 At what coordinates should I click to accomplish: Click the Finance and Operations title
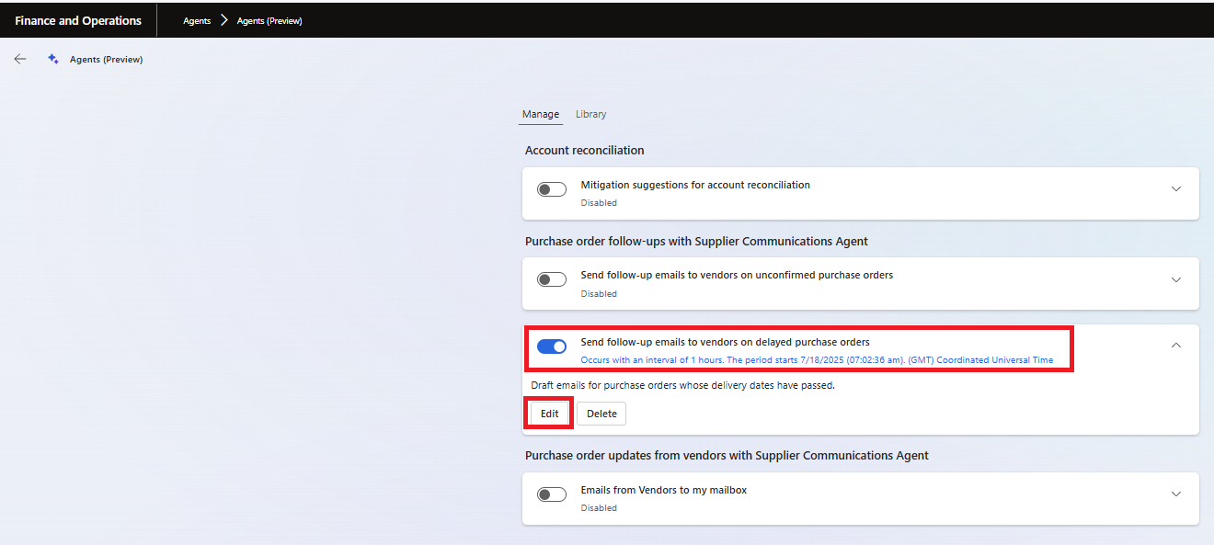pyautogui.click(x=78, y=20)
